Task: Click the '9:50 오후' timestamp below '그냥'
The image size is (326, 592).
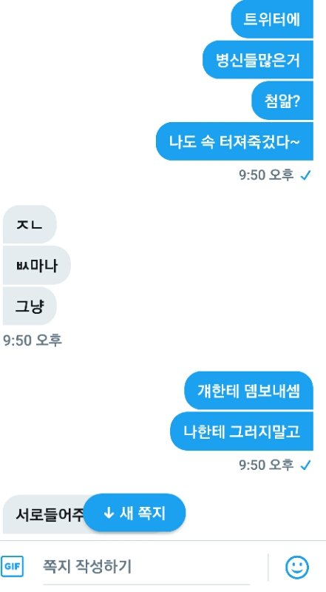Action: [x=33, y=340]
